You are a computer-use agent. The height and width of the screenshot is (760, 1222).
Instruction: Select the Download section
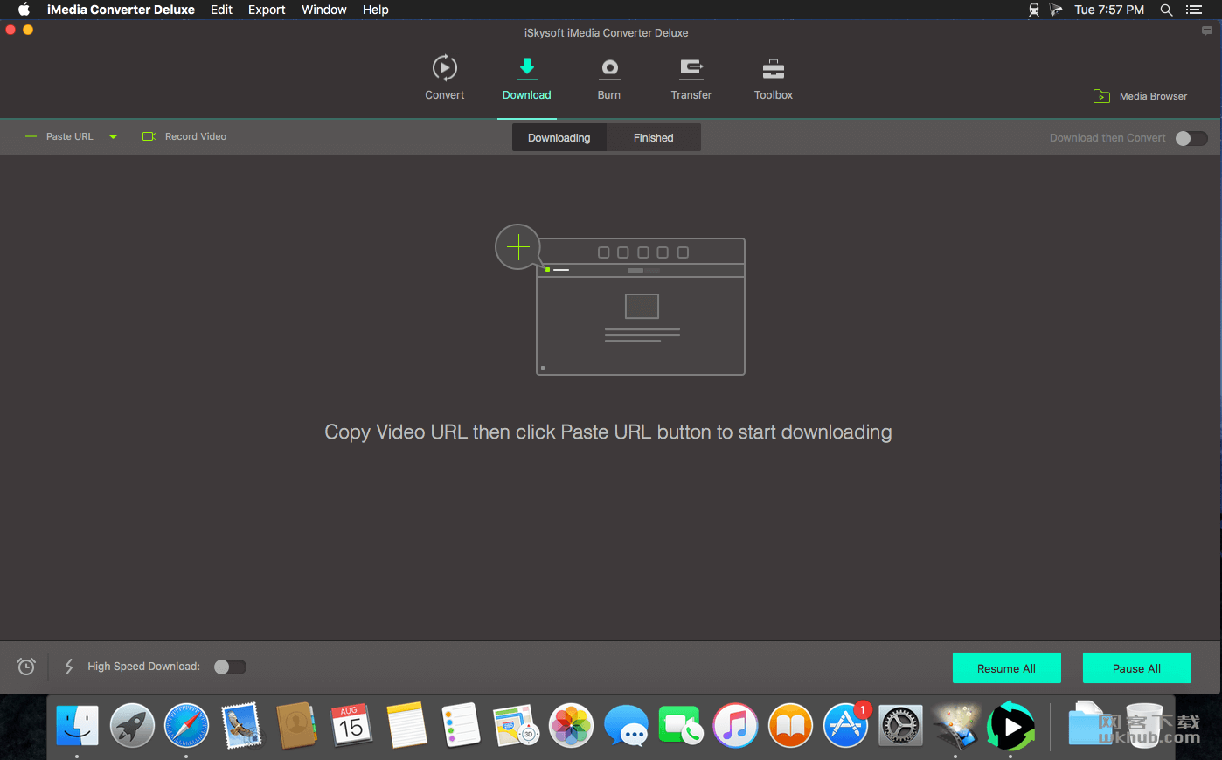pos(526,79)
